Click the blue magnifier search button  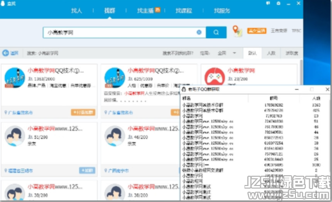click(216, 32)
